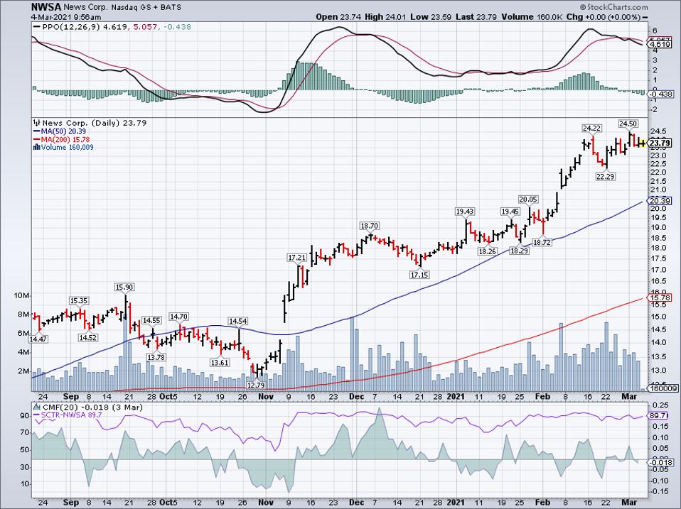Click the 14.70 price label
Screen dimensions: 681x509
(178, 317)
